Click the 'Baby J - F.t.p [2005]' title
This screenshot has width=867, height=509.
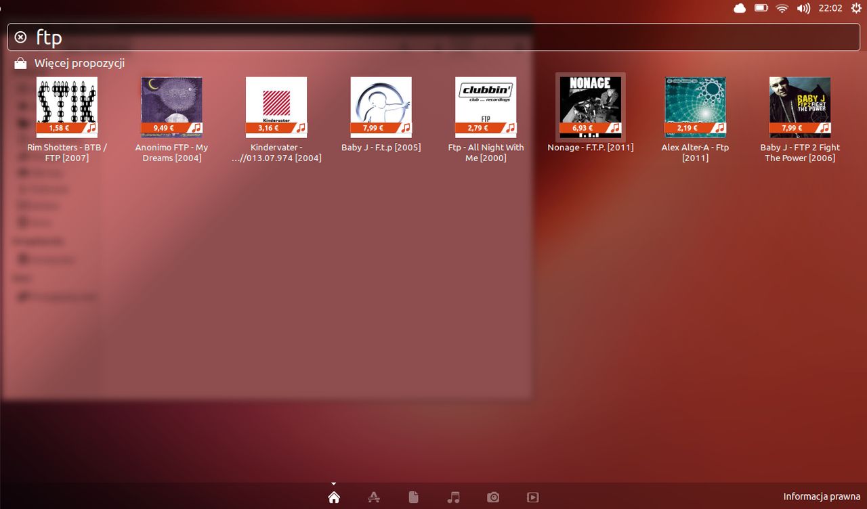pos(381,147)
